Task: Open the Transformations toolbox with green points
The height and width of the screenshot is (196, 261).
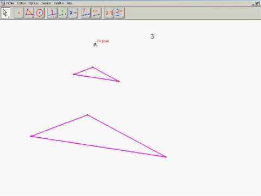Action: point(63,13)
